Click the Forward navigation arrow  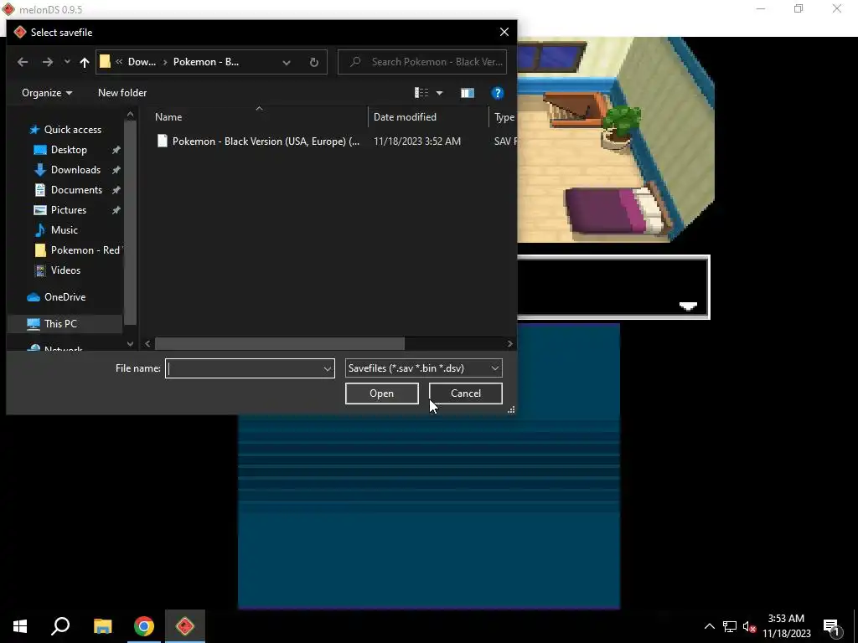click(x=48, y=62)
